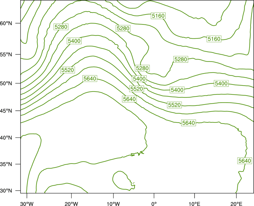Click the 40°N latitude axis label
This screenshot has height=206, width=254.
coord(6,138)
